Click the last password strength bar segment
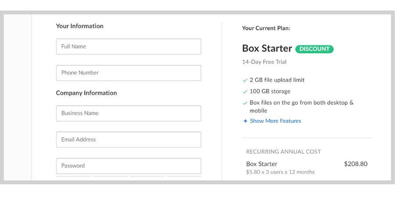Viewport: 395px width, 204px height. tap(183, 176)
